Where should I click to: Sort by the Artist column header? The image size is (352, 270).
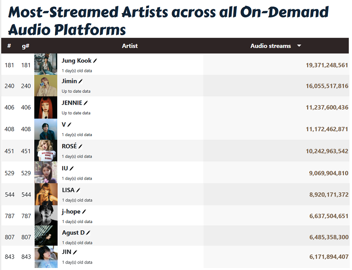pyautogui.click(x=130, y=46)
